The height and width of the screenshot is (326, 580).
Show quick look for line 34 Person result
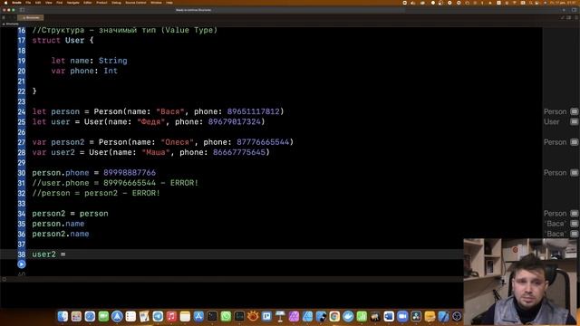[x=574, y=214]
